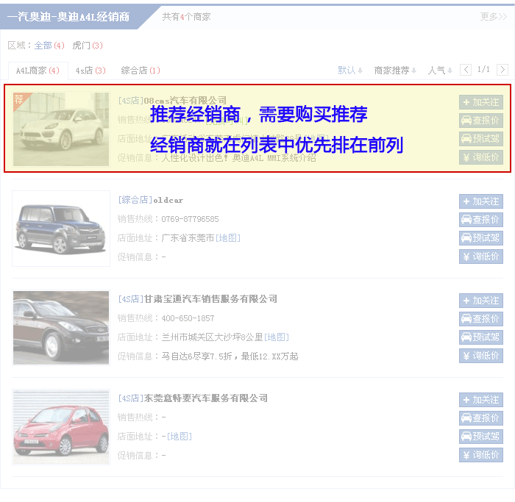Sort dealers by 商家推荐
The width and height of the screenshot is (515, 502).
395,71
